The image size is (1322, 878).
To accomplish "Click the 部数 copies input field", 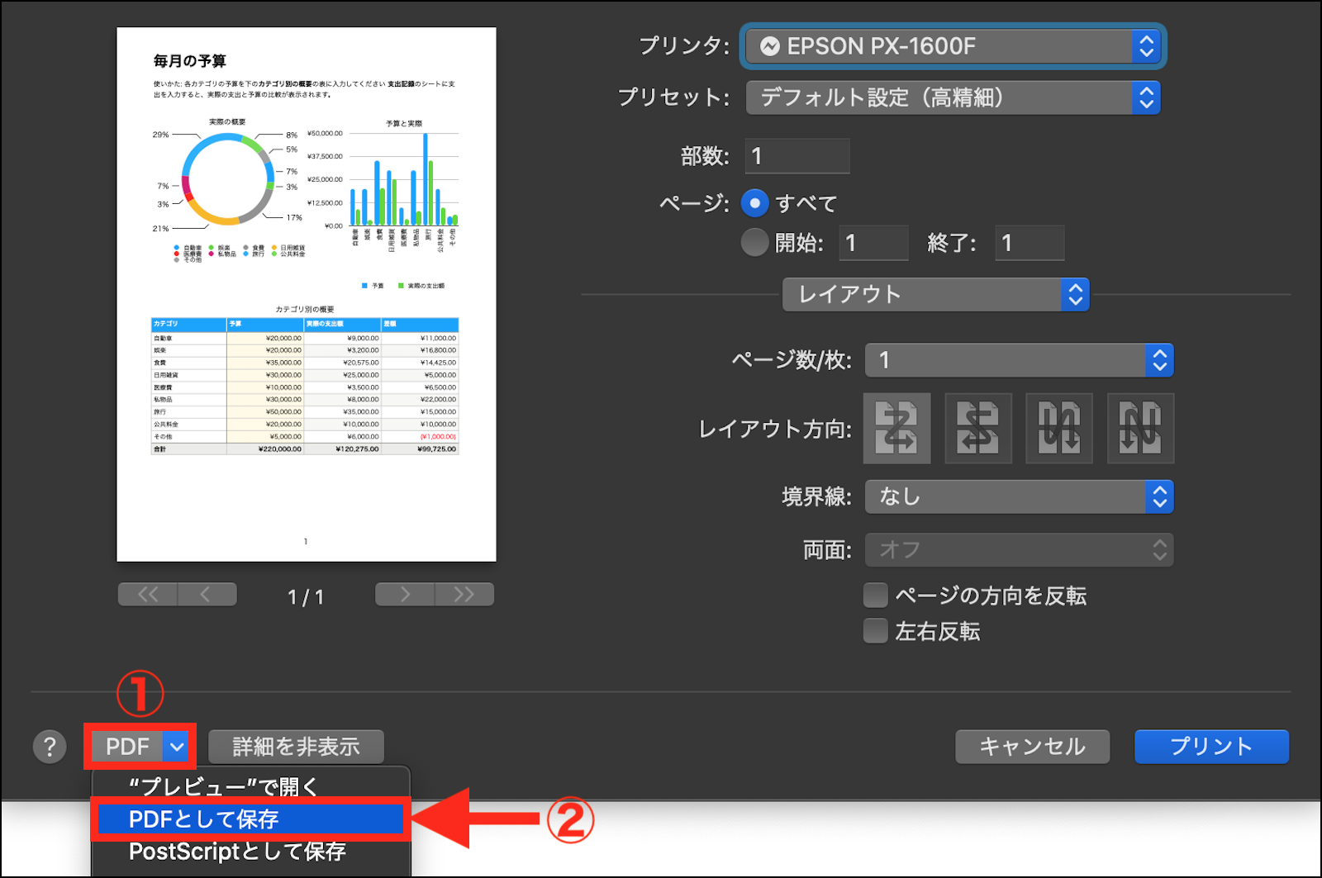I will click(797, 156).
